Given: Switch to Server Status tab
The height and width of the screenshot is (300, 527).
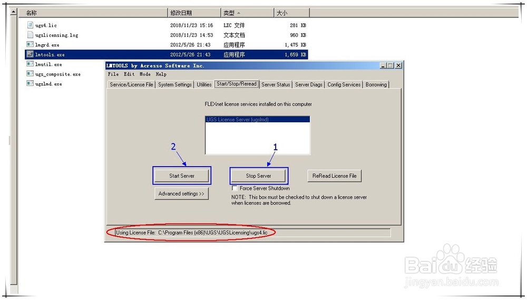Looking at the screenshot, I should [x=276, y=85].
